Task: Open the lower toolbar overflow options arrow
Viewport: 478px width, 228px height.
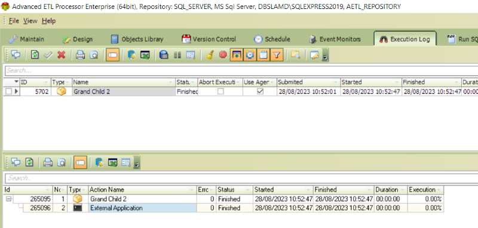Action: 137,164
